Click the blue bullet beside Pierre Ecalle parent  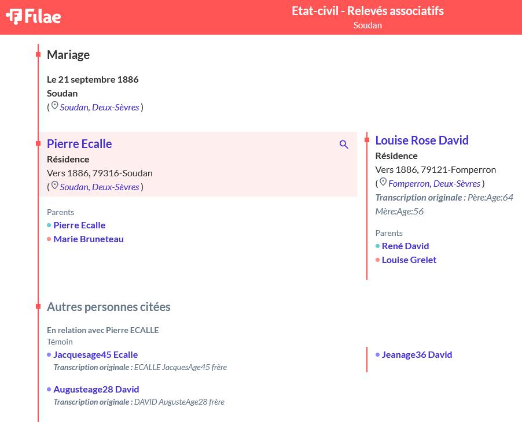[x=49, y=225]
